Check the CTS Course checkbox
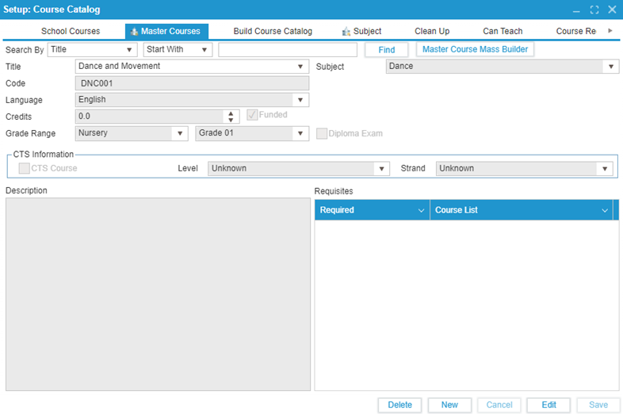 click(x=25, y=168)
